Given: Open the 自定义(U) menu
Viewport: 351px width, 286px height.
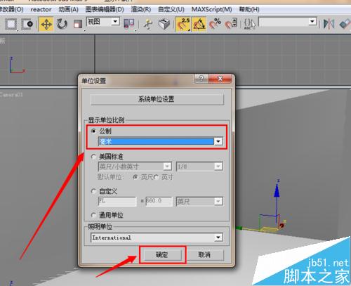Looking at the screenshot, I should [x=171, y=9].
